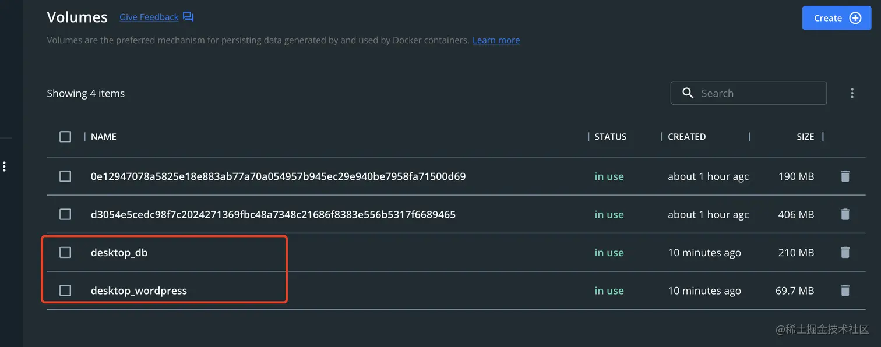The image size is (881, 347).
Task: Tick checkbox for volume starting with 0e12947
Action: pyautogui.click(x=65, y=176)
